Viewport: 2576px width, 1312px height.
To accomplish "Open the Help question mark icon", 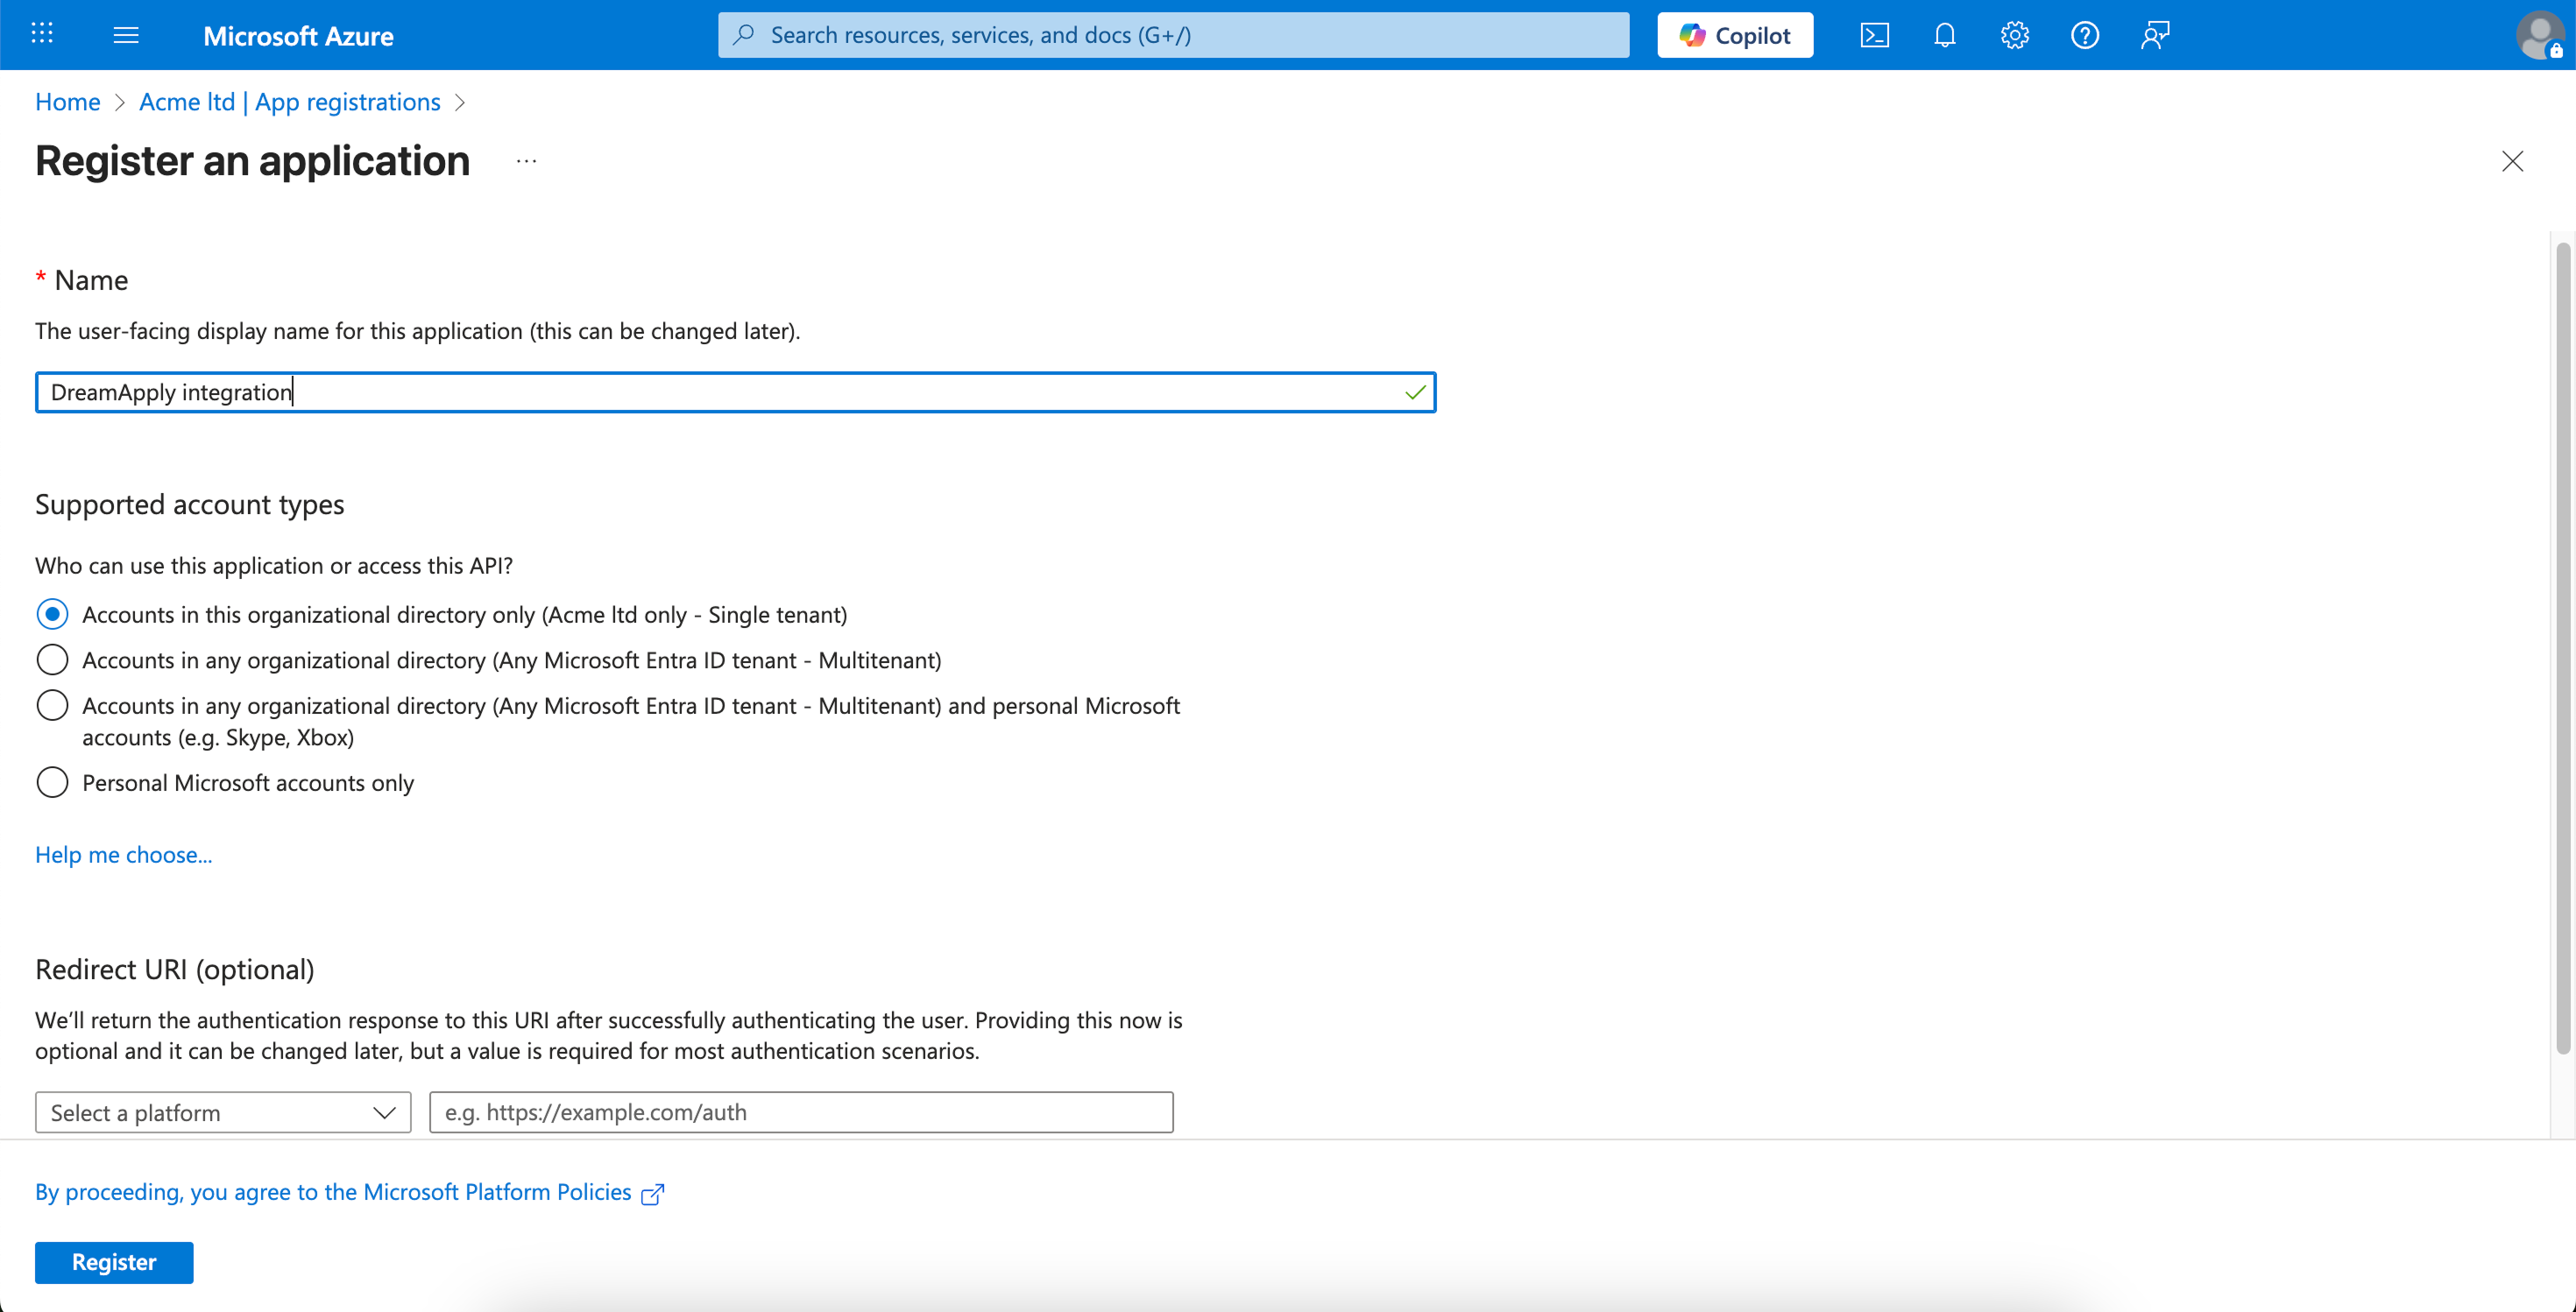I will tap(2085, 35).
